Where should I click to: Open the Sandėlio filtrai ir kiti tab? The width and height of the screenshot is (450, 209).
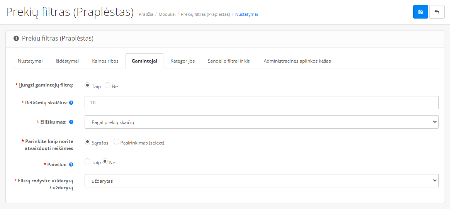pyautogui.click(x=229, y=61)
